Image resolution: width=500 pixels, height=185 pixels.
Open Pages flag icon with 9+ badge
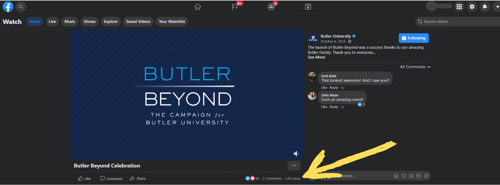coord(235,7)
